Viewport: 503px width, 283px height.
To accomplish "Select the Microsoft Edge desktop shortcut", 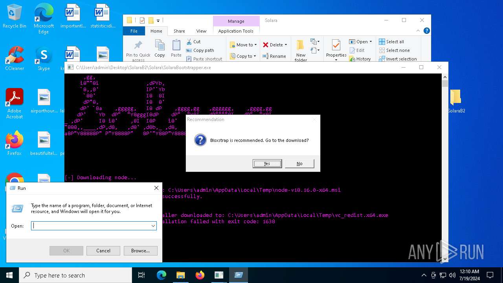I will coord(44,19).
